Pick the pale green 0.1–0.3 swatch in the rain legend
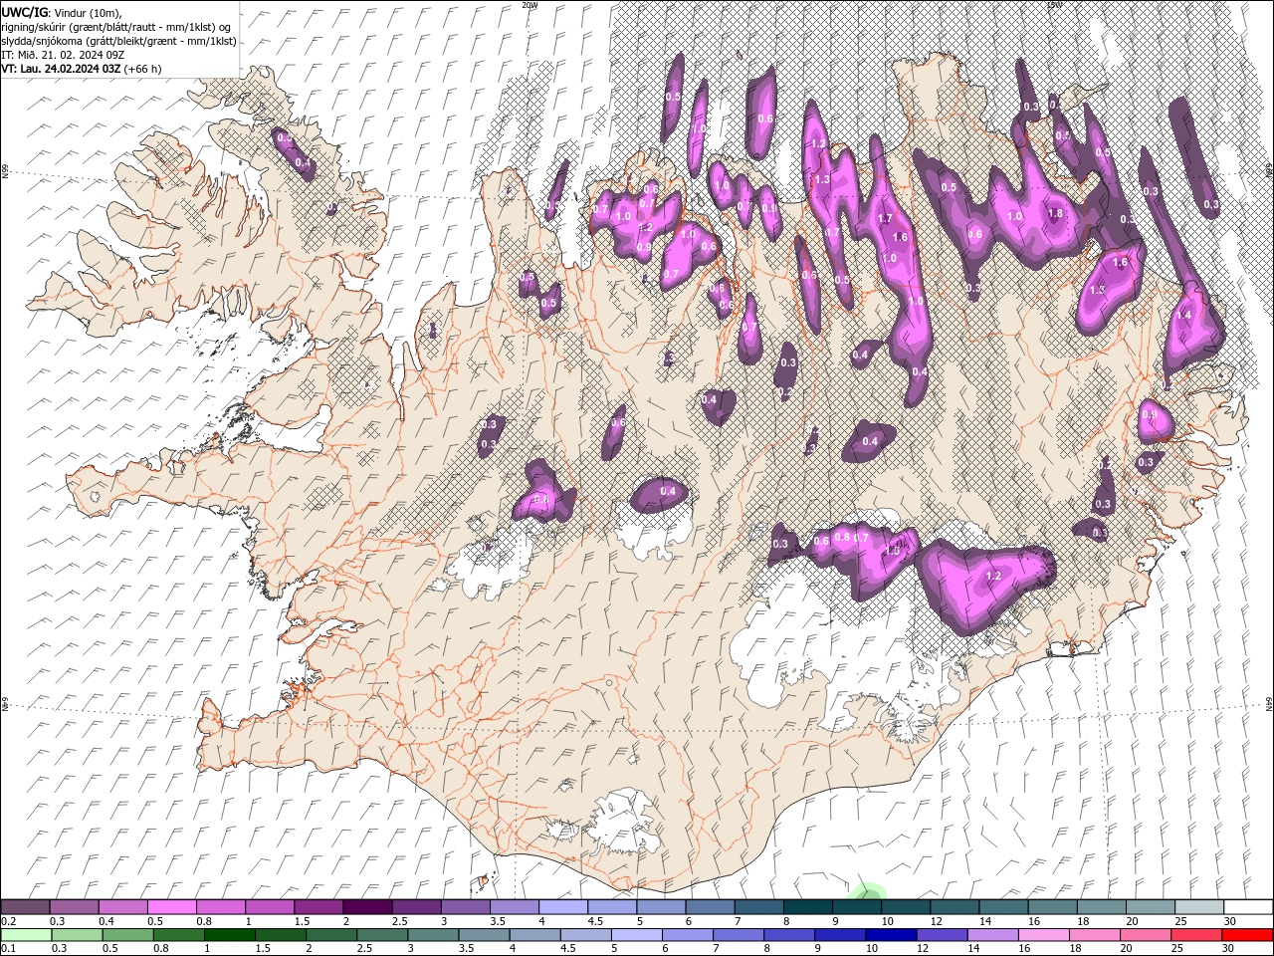Viewport: 1274px width, 956px height. 26,934
